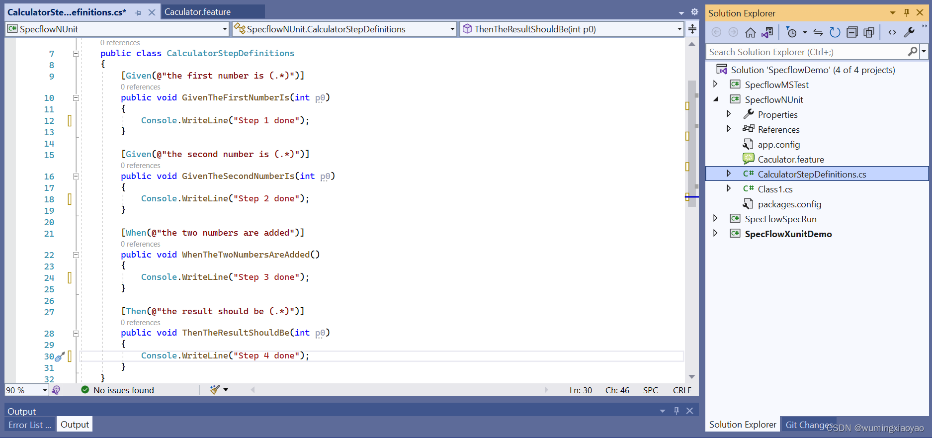Open the code health indicator icon
932x438 pixels.
coord(56,390)
